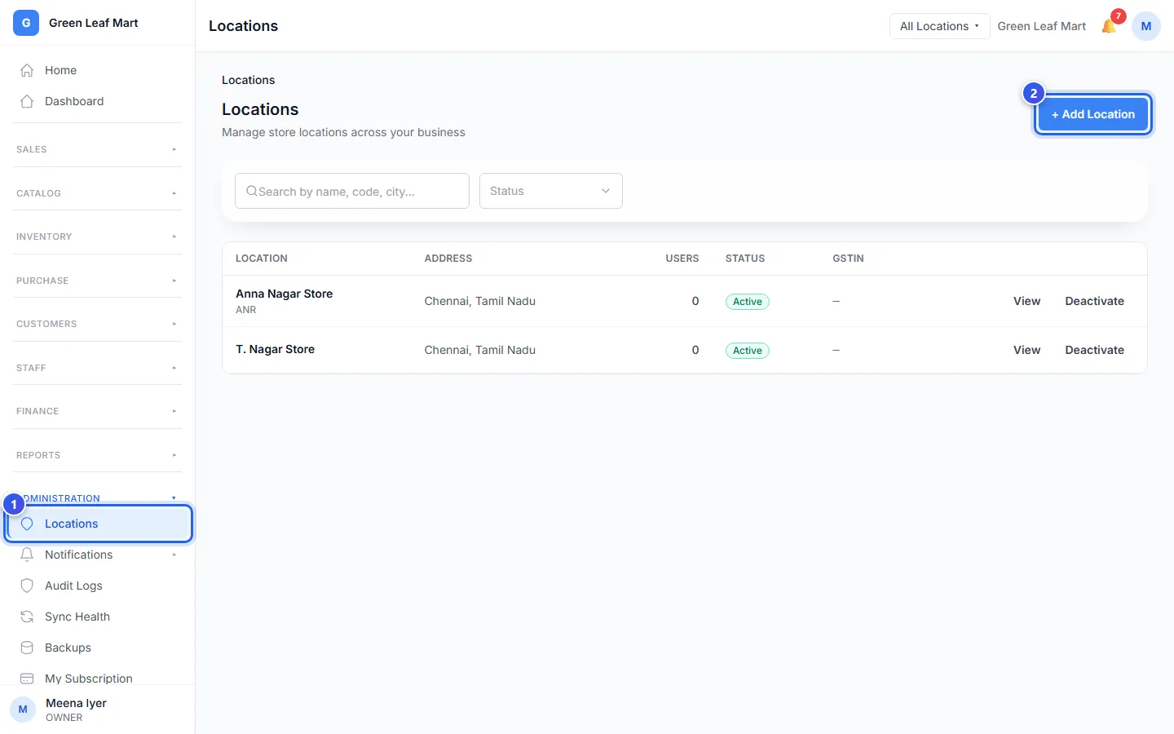Viewport: 1174px width, 734px height.
Task: Click the My Subscription card icon
Action: 27,679
